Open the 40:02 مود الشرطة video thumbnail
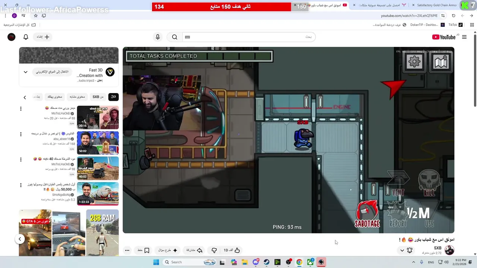 click(98, 168)
